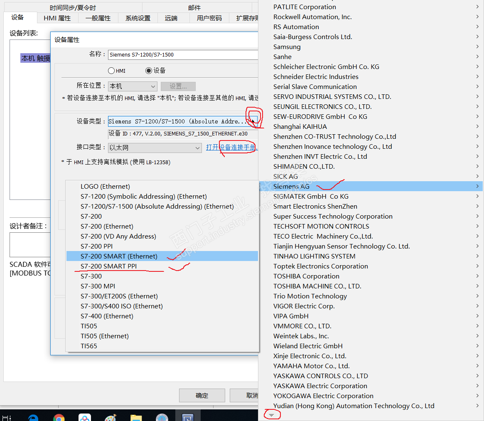Open the 设备类型 dropdown
Screen dimensions: 484x421
183,121
